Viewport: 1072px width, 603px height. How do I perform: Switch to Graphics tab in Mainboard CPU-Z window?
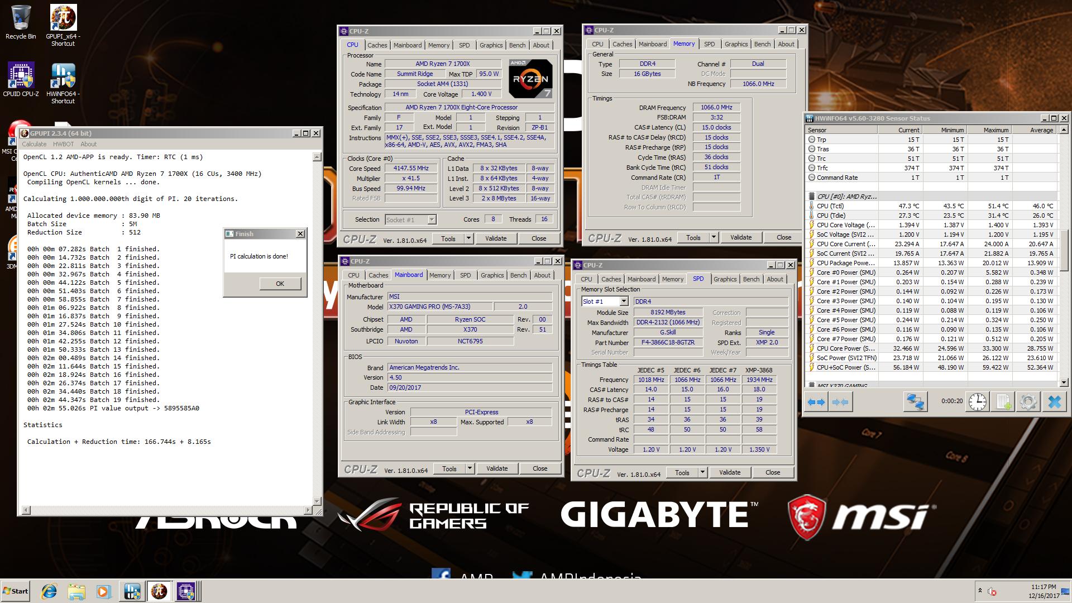[x=492, y=275]
